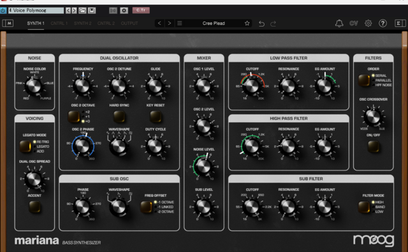Click the Sub Level knob
This screenshot has width=408, height=252.
[204, 207]
